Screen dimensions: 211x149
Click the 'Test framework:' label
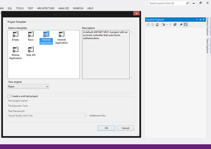point(16,111)
